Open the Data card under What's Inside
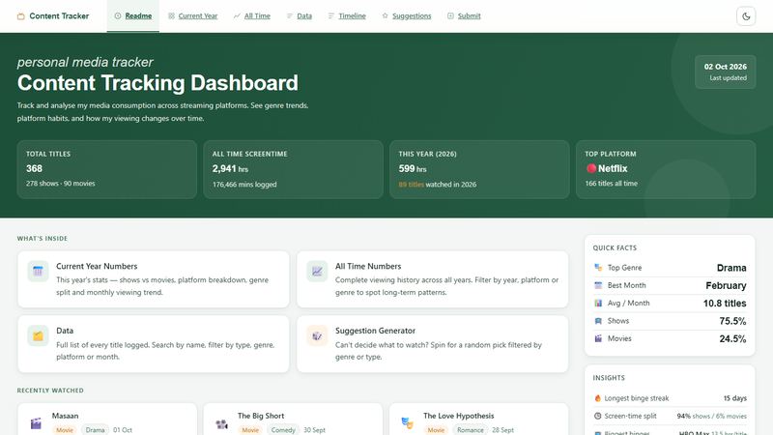Screen dimensions: 773x435 (154, 344)
